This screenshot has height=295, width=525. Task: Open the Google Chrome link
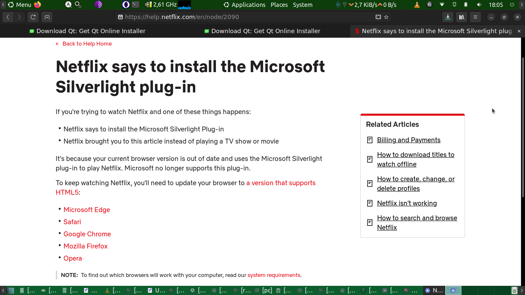tap(87, 234)
